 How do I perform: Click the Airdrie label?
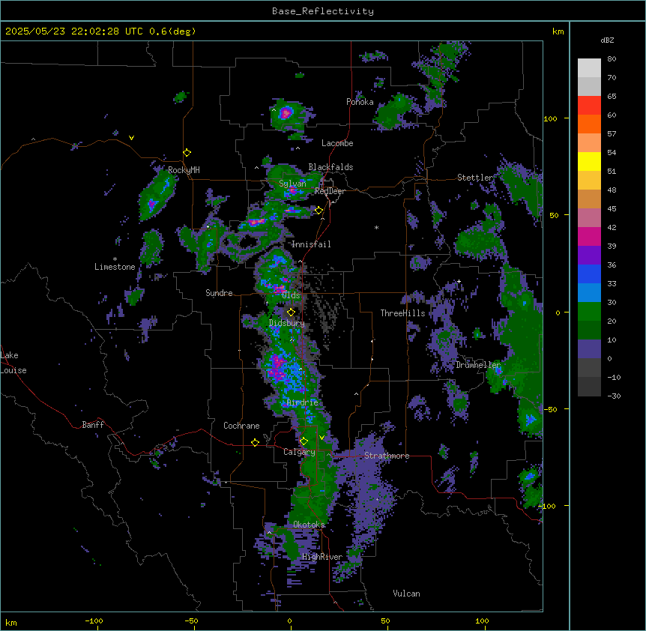[x=302, y=402]
